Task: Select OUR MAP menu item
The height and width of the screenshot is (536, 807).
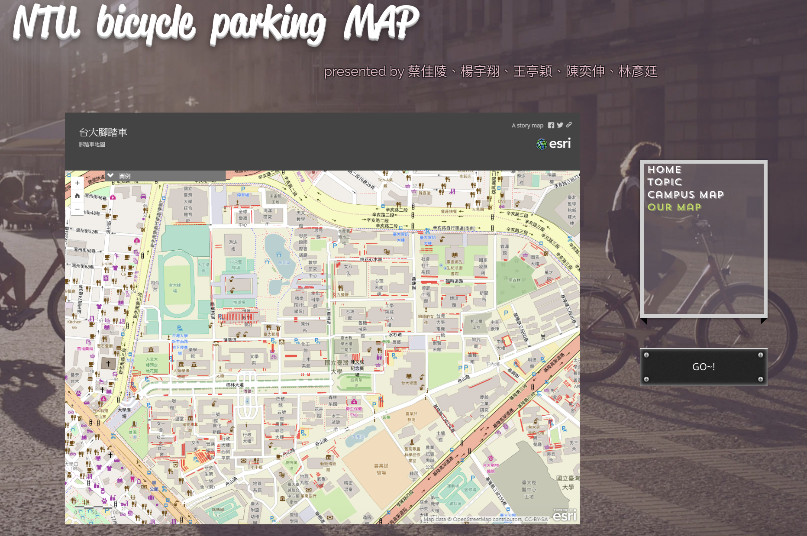Action: (x=674, y=207)
